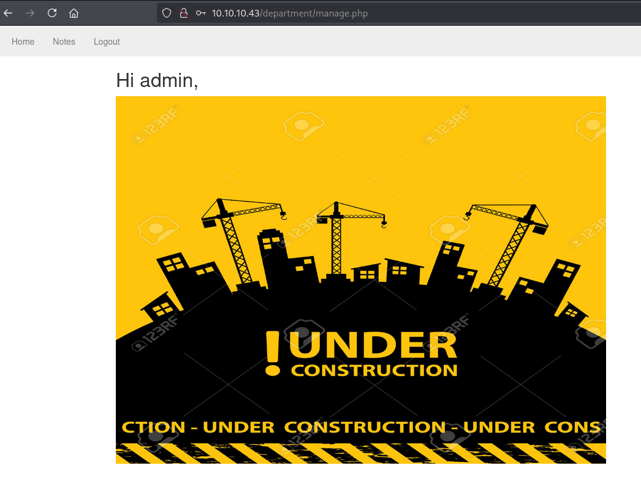This screenshot has height=495, width=641.
Task: Select the 'Hi admin,' greeting text
Action: point(157,80)
